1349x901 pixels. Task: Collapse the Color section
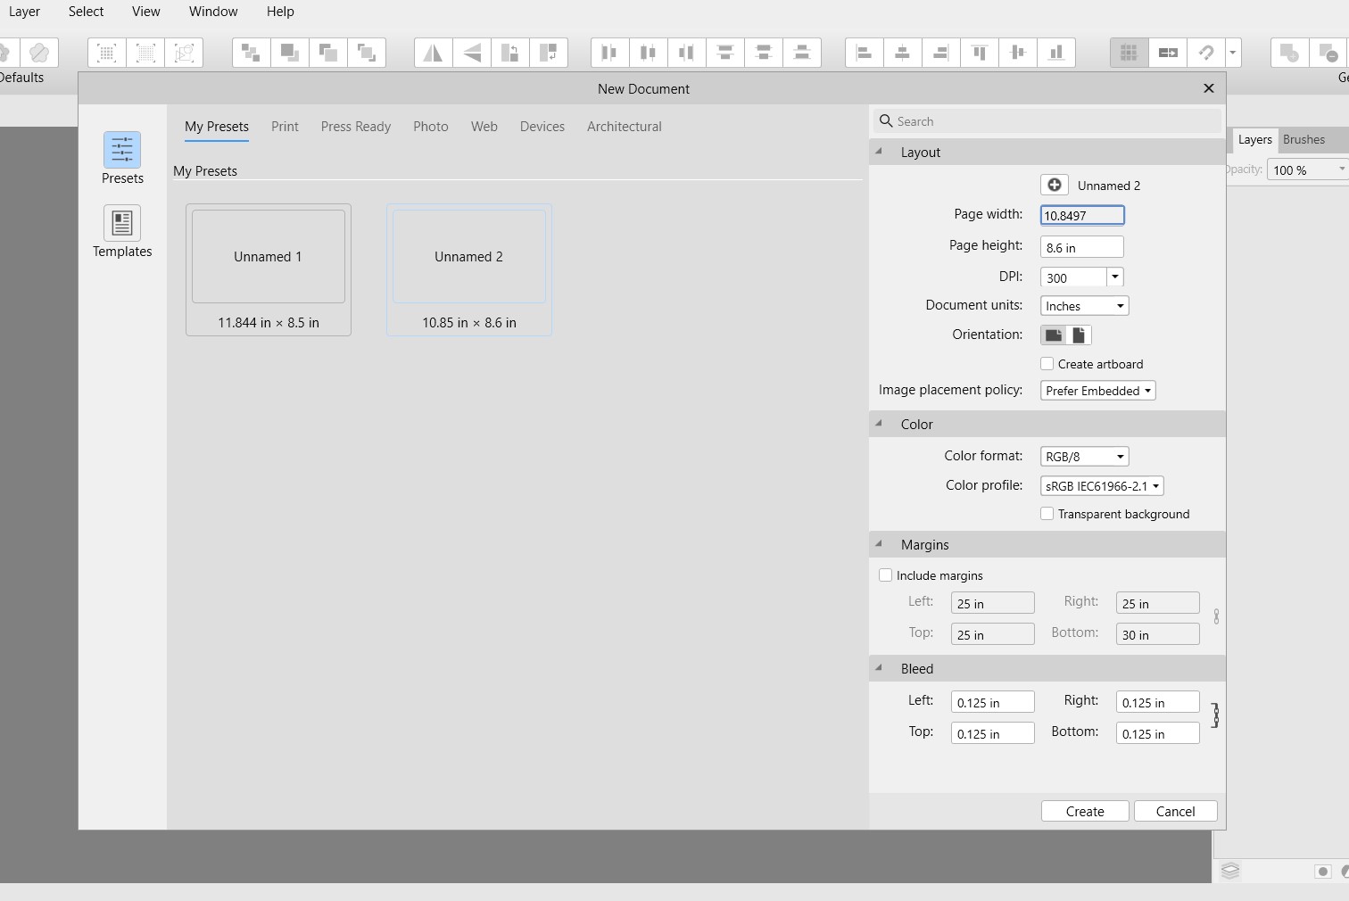[x=880, y=424]
